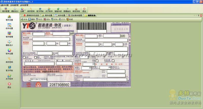Open the 快递管理 menu

[x=14, y=5]
